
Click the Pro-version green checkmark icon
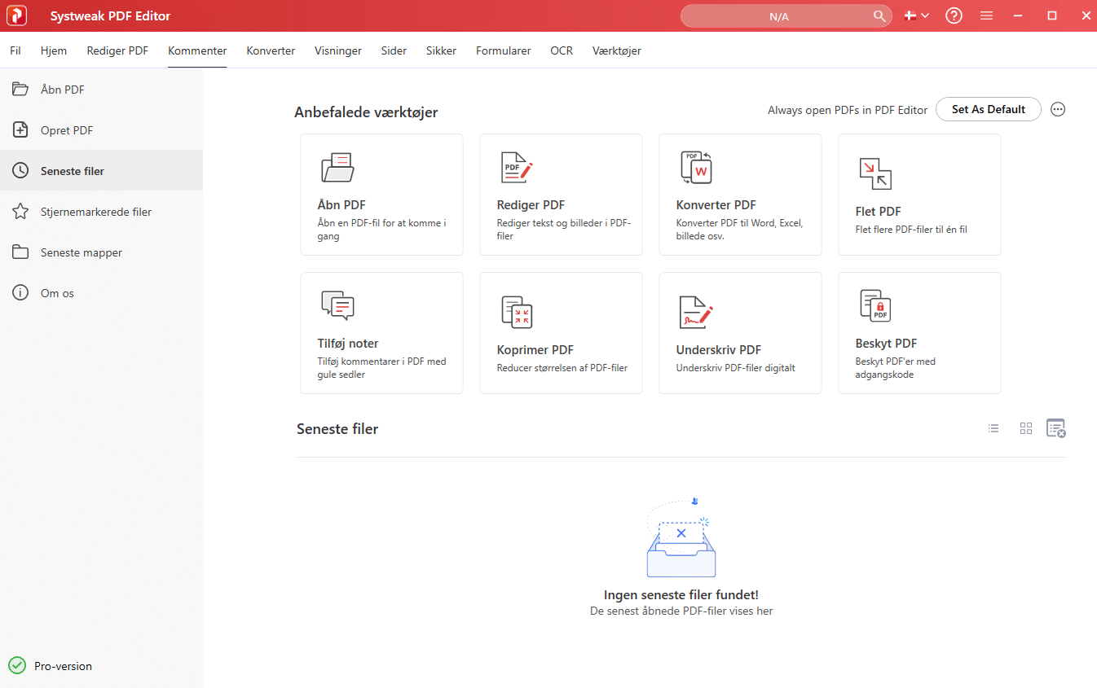(x=17, y=666)
